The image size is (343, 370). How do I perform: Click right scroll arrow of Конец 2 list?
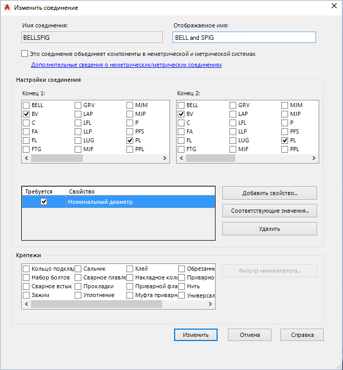(313, 158)
